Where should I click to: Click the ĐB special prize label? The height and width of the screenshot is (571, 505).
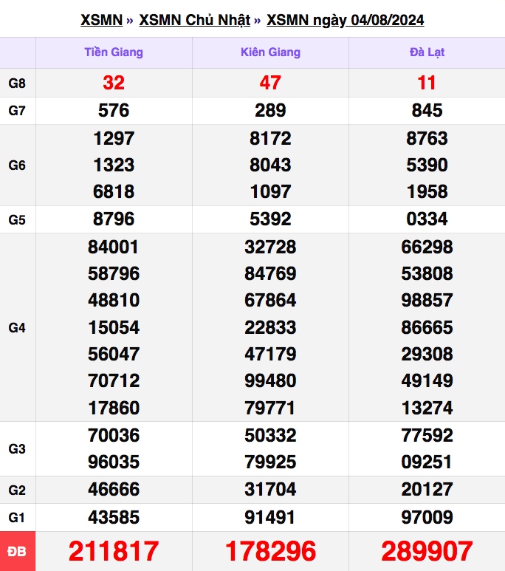pos(17,551)
